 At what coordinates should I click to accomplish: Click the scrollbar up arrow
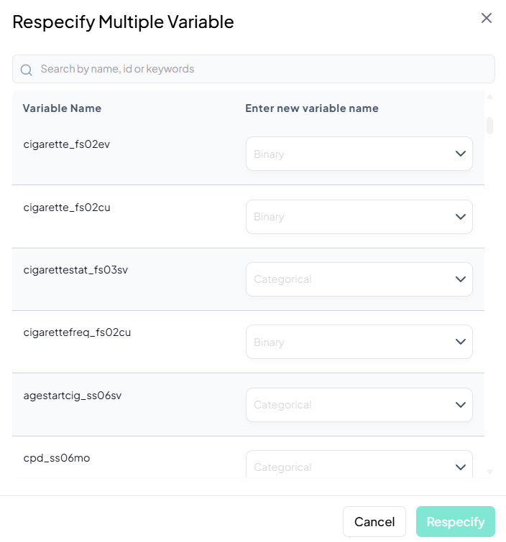pos(490,97)
